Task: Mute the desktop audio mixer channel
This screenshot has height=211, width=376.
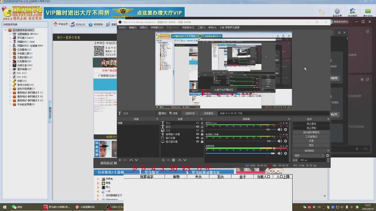Action: pyautogui.click(x=280, y=153)
